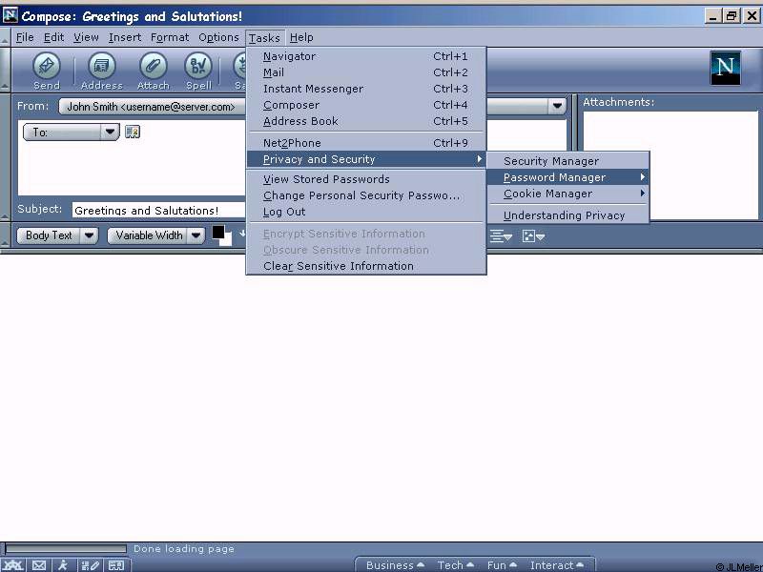
Task: Open Understanding Privacy from the submenu
Action: [x=568, y=215]
